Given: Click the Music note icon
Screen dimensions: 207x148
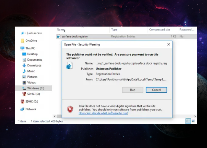Looking at the screenshot, I should [24, 71].
